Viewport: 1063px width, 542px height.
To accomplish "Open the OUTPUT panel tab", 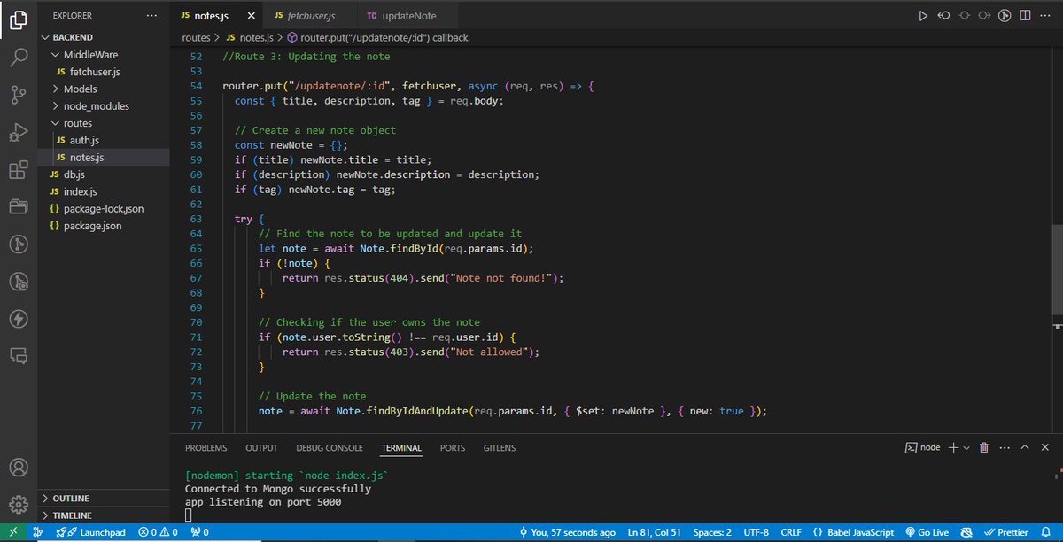I will (x=261, y=448).
